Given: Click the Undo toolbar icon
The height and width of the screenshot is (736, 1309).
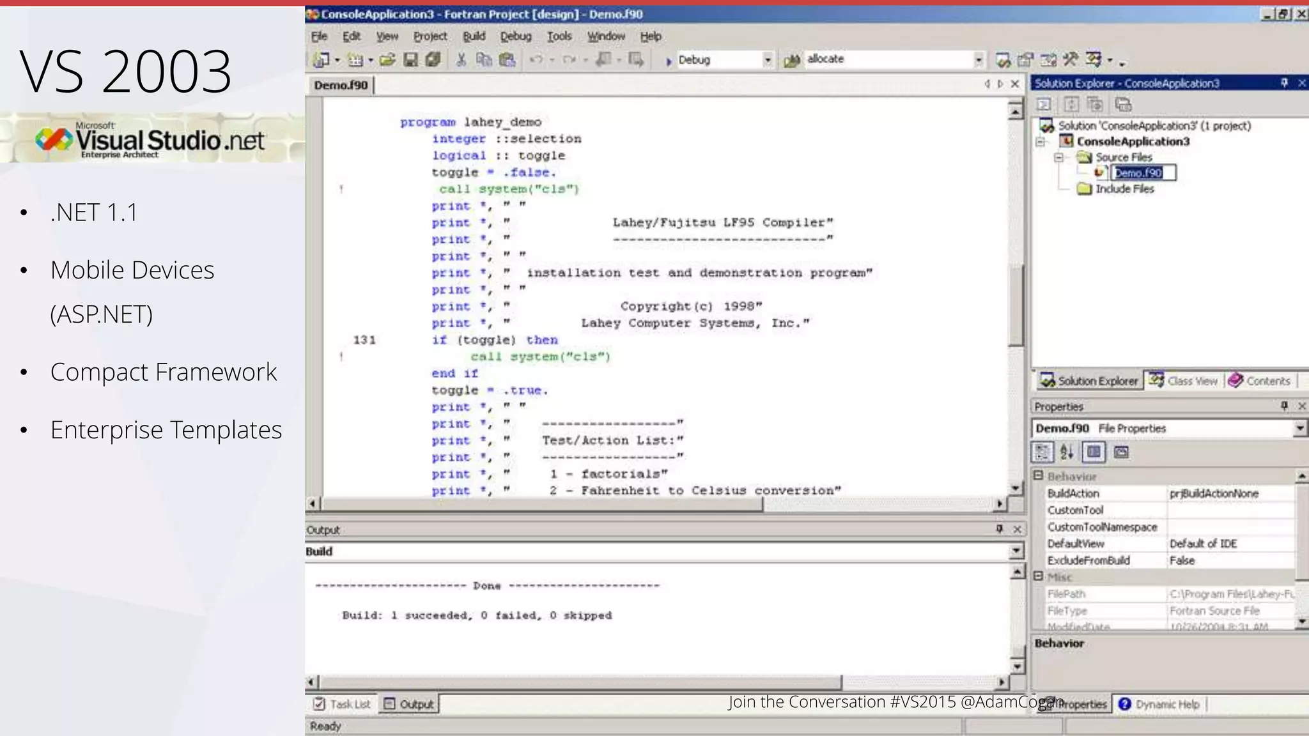Looking at the screenshot, I should click(536, 59).
